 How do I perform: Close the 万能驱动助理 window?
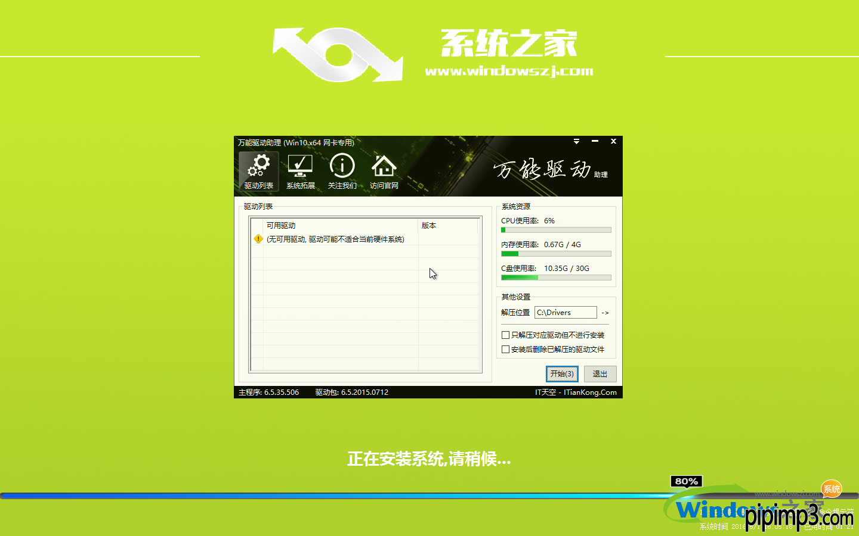coord(613,142)
